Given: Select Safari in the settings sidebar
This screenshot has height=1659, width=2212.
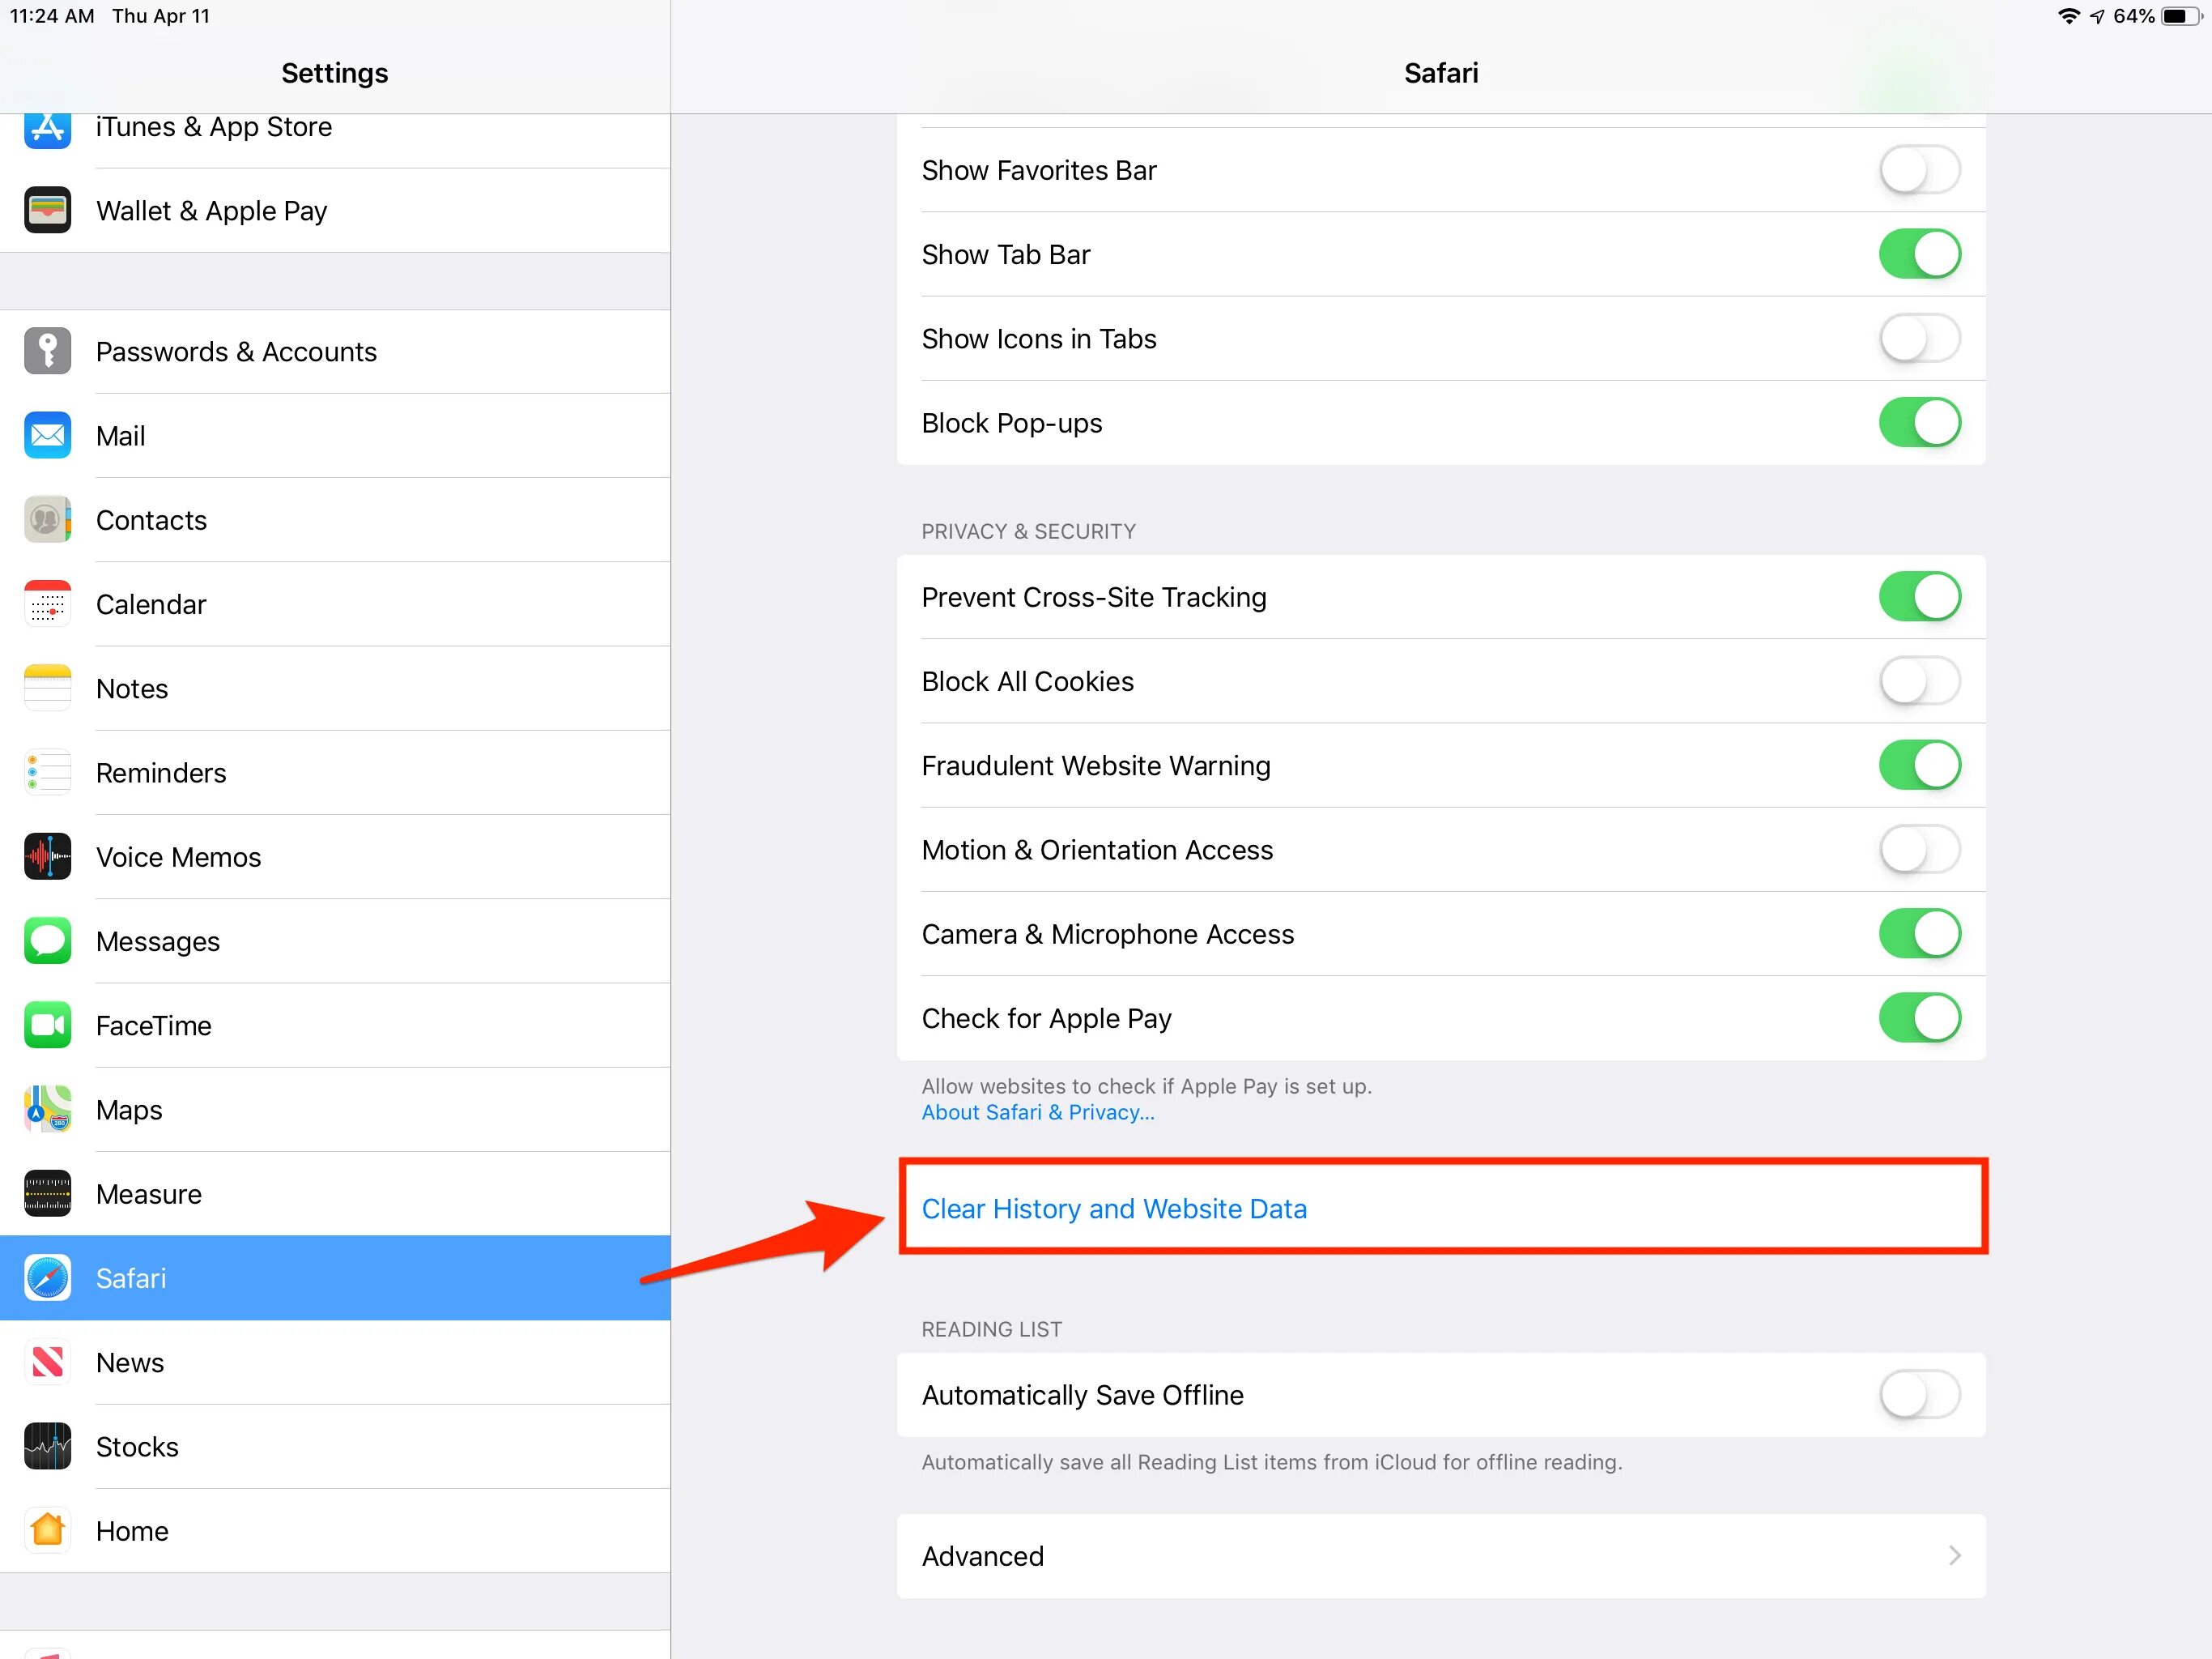Looking at the screenshot, I should coord(334,1277).
